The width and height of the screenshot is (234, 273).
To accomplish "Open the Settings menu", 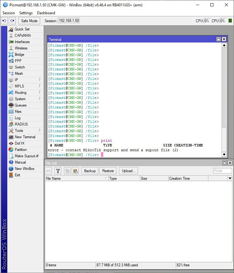I will coord(26,13).
